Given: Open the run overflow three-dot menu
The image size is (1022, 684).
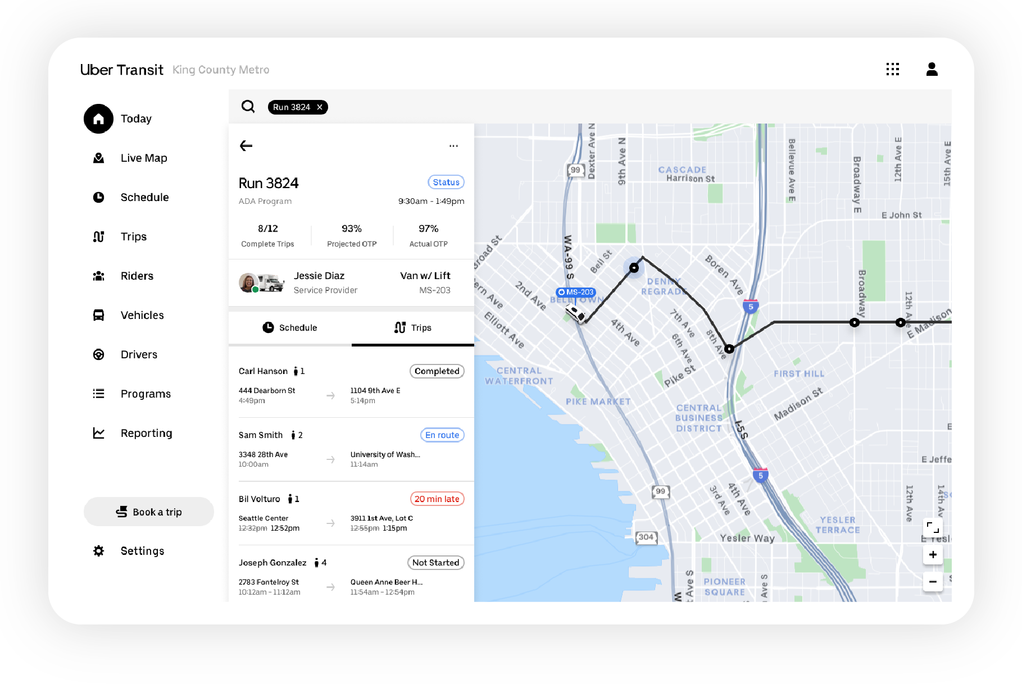Looking at the screenshot, I should pyautogui.click(x=453, y=145).
